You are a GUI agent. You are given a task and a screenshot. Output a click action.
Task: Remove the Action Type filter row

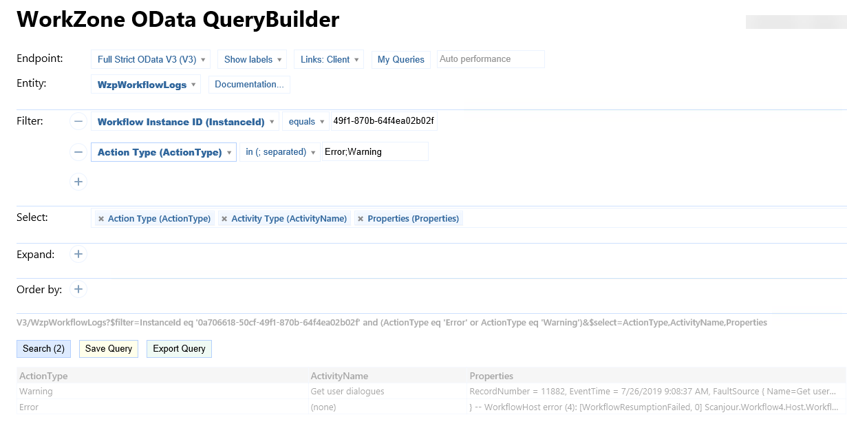point(78,152)
